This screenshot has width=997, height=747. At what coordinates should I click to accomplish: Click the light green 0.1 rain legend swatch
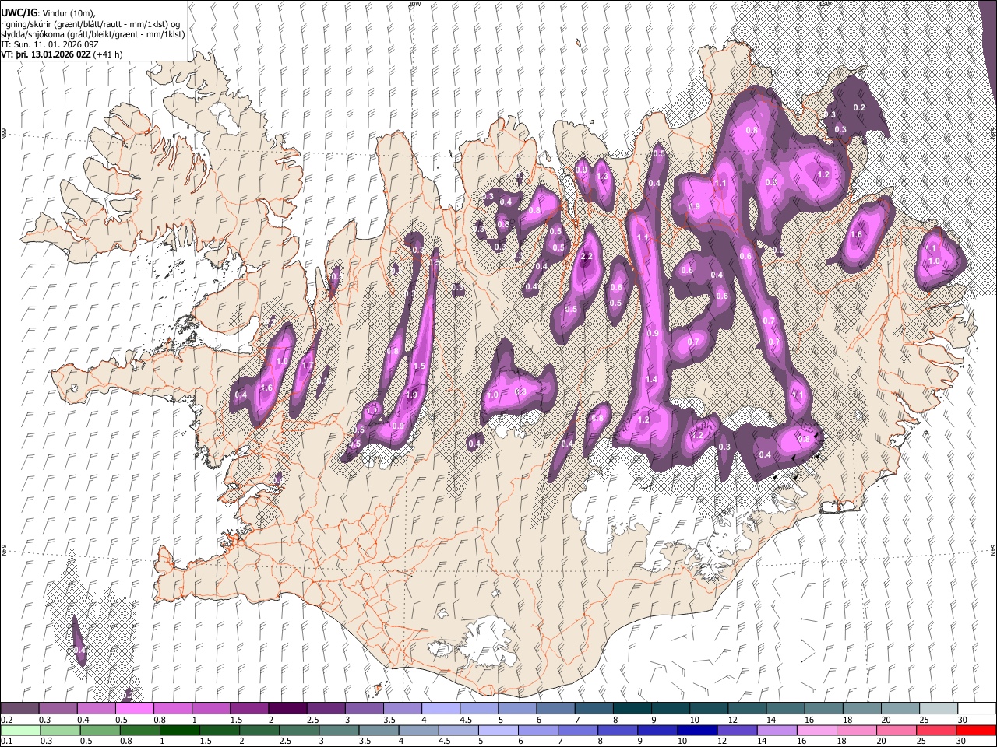(20, 730)
